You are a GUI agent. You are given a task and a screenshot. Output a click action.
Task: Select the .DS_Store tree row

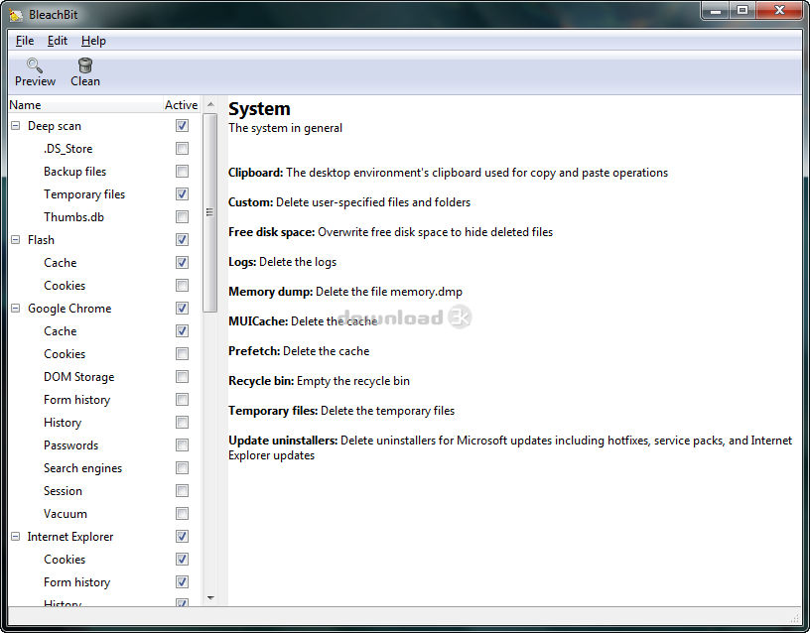click(x=105, y=149)
